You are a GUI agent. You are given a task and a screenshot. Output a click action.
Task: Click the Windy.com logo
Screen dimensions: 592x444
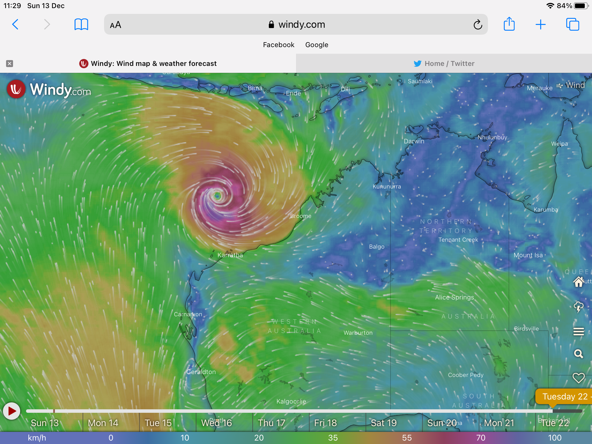[x=49, y=89]
